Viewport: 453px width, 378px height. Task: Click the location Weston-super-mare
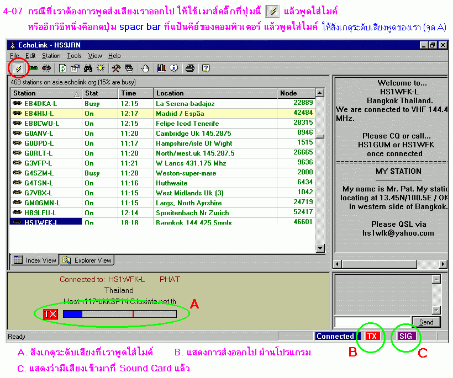click(x=186, y=173)
